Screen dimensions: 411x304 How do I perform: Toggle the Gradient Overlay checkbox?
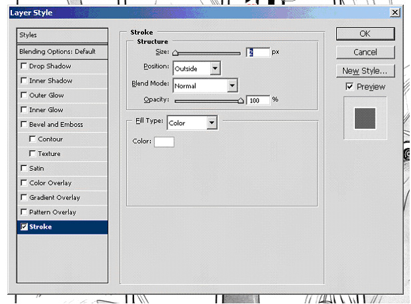[24, 197]
